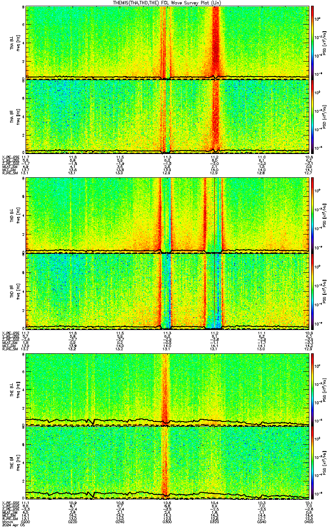
Task: Click the 'hhmm' time axis label
Action: [7, 522]
